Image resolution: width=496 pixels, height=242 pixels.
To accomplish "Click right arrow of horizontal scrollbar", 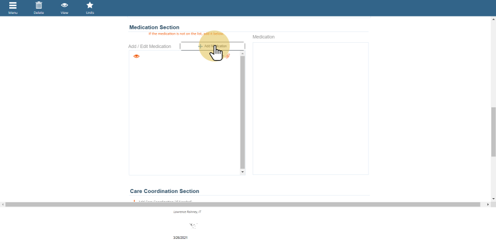I will 488,205.
